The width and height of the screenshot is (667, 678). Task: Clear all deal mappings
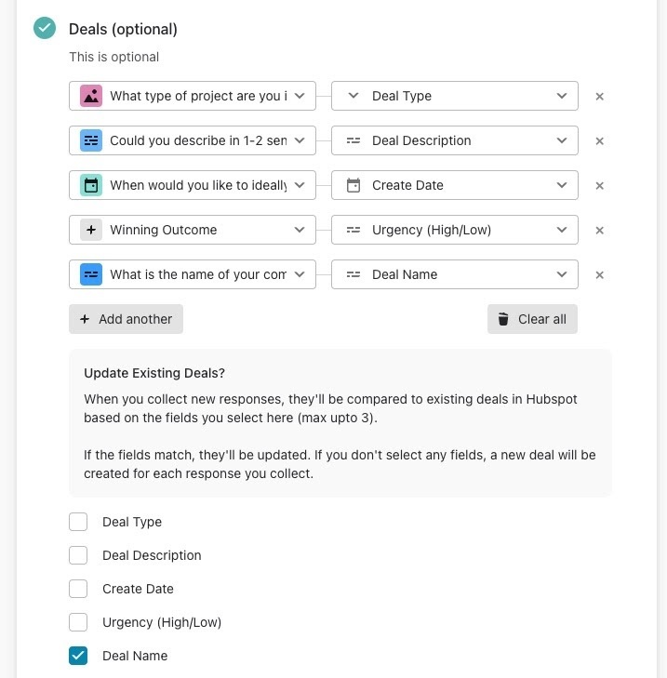tap(532, 319)
